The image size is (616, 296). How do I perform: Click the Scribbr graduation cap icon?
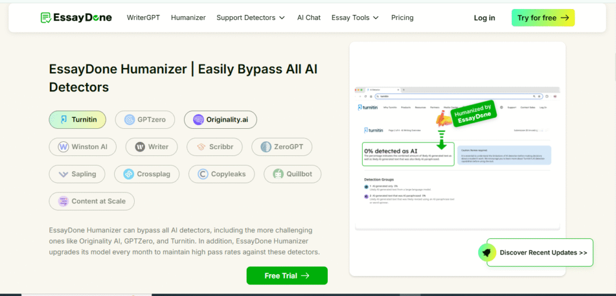pyautogui.click(x=201, y=147)
